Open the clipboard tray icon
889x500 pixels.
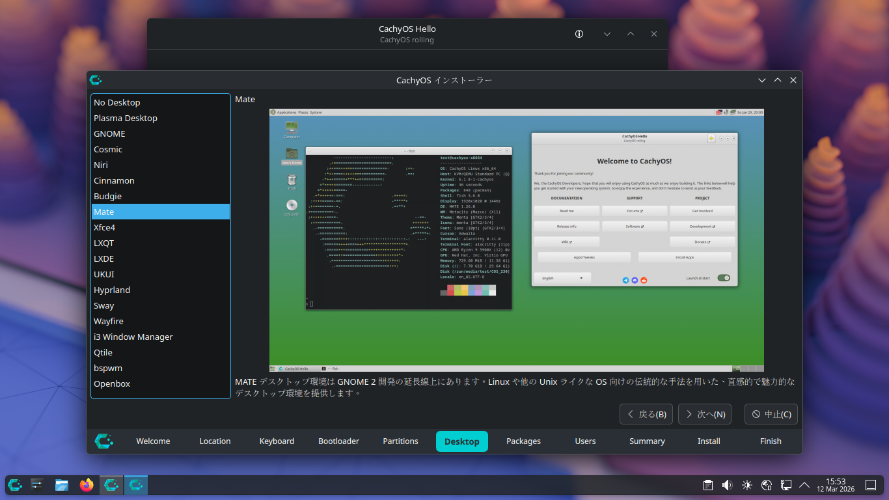(x=708, y=485)
